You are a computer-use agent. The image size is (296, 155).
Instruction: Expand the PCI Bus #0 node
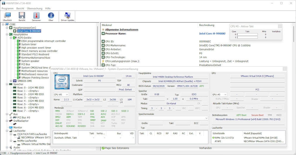11,117
